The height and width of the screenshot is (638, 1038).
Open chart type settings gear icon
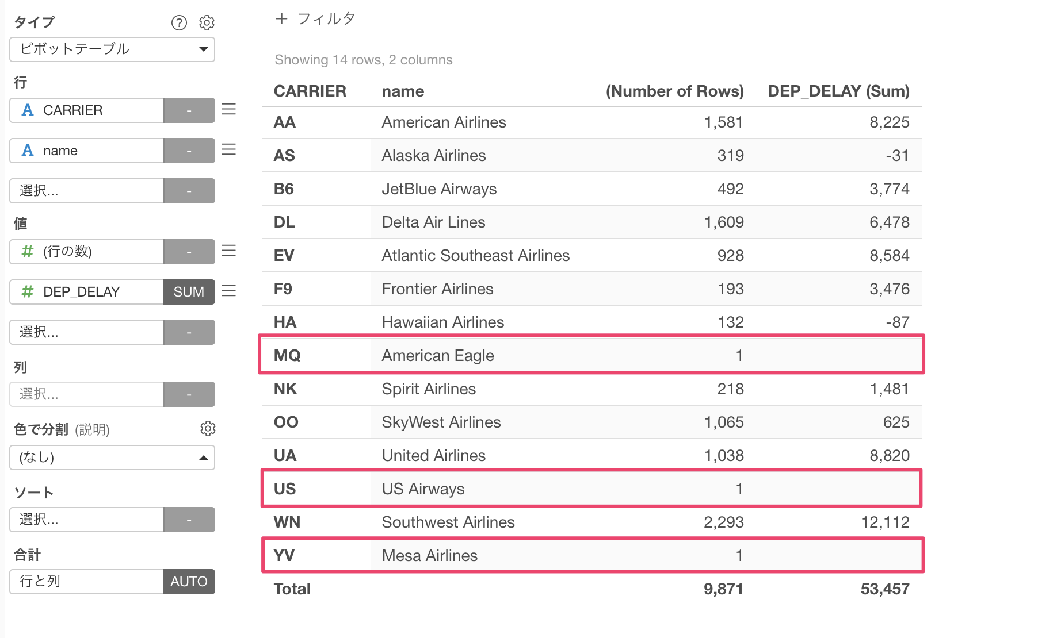(x=207, y=22)
